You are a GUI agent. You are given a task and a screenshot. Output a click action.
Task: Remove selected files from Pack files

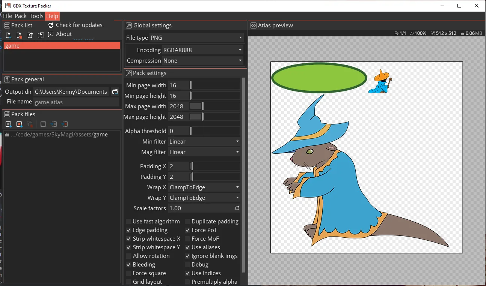[30, 124]
